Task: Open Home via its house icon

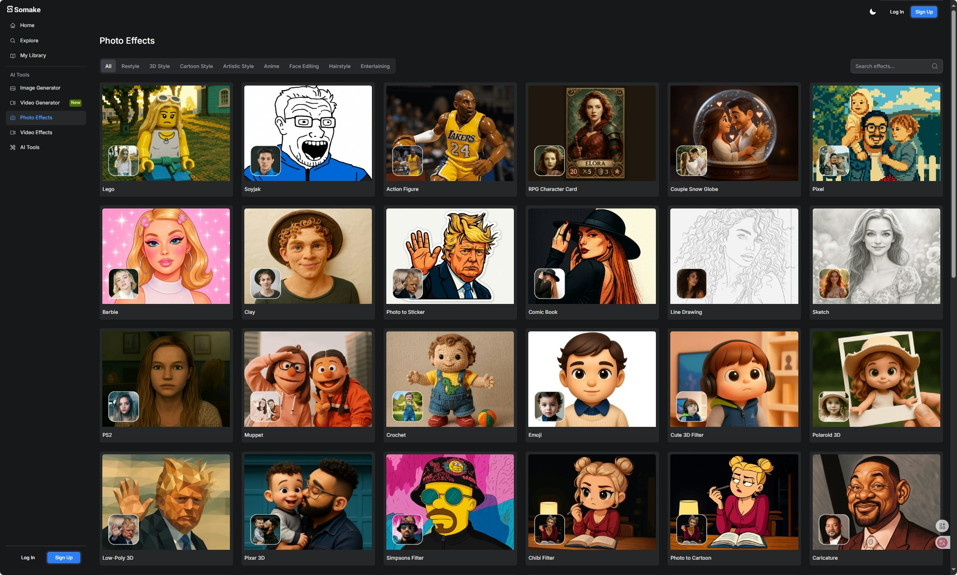Action: point(13,26)
